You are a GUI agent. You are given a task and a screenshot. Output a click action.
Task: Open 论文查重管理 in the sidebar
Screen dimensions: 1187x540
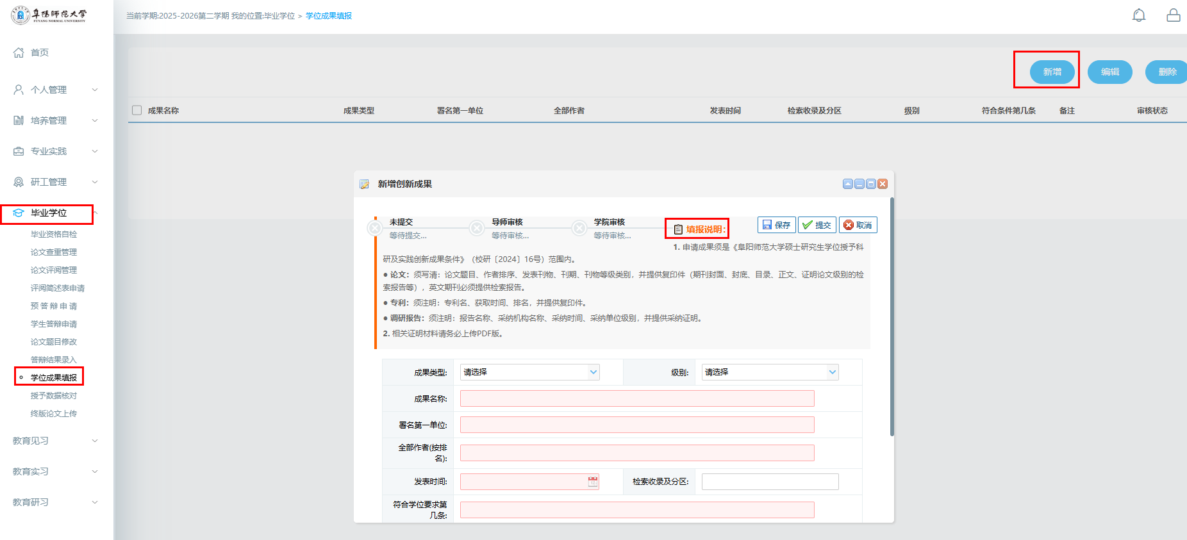point(54,252)
